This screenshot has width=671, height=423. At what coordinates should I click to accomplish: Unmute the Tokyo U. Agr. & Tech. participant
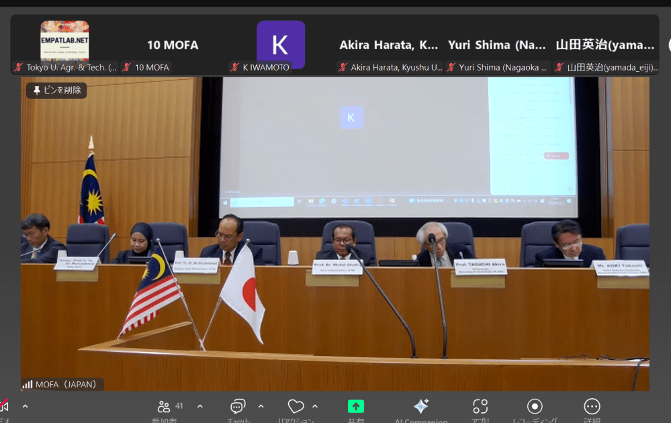tap(18, 67)
